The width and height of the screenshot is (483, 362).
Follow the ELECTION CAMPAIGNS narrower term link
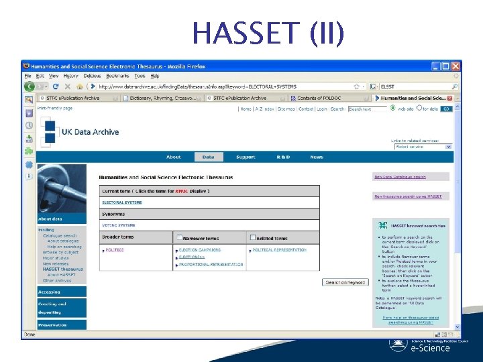pyautogui.click(x=200, y=250)
